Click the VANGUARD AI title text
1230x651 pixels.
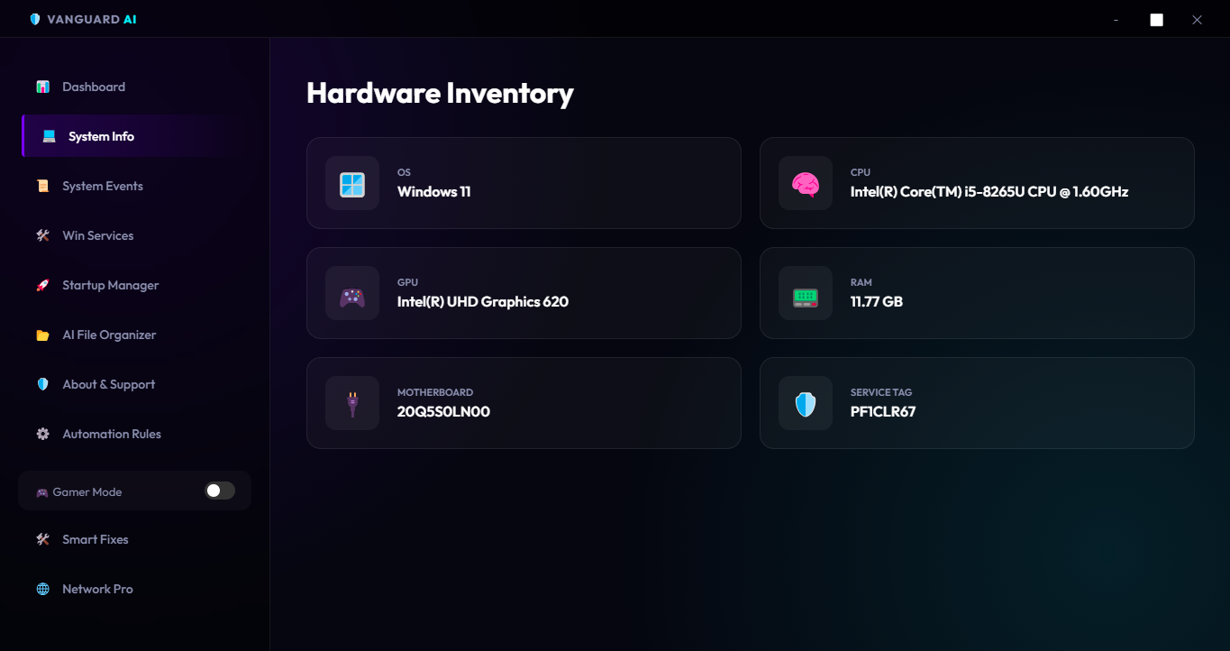click(x=92, y=19)
